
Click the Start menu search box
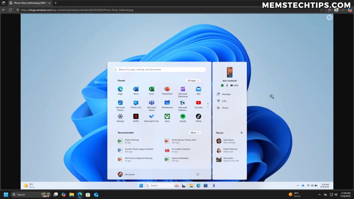159,69
